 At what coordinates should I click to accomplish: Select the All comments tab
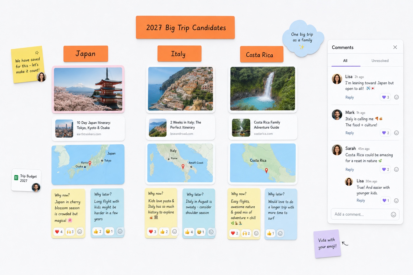tap(345, 61)
